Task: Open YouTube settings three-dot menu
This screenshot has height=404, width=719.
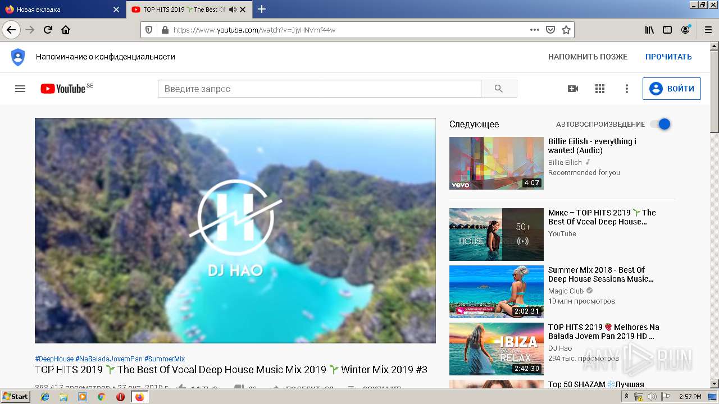Action: click(x=627, y=89)
